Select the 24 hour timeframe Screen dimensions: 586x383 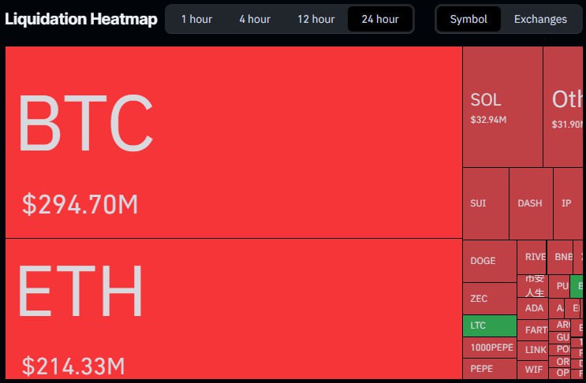[x=380, y=19]
